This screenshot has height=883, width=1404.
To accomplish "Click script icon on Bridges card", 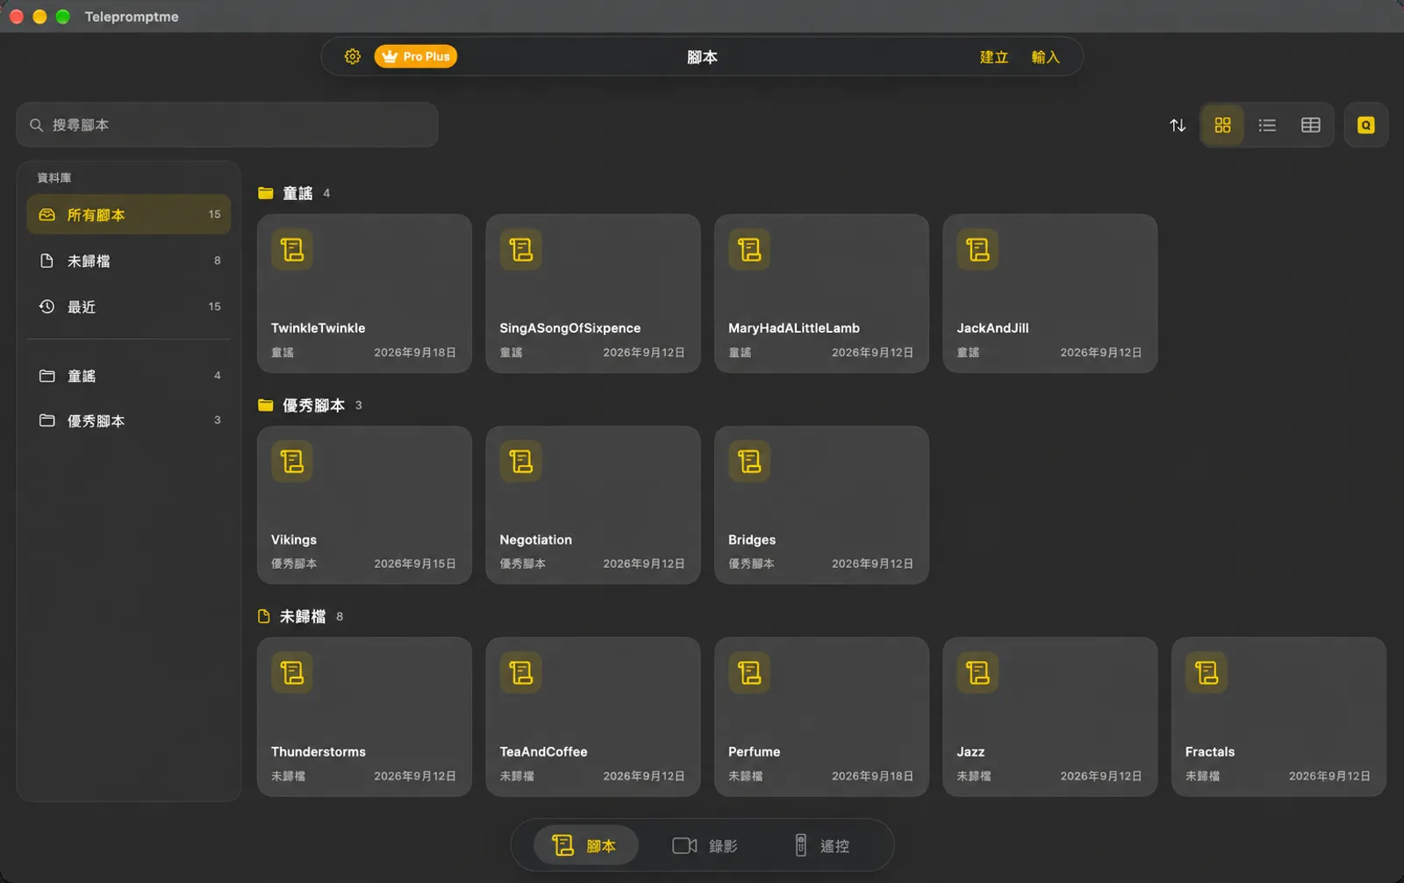I will 749,461.
